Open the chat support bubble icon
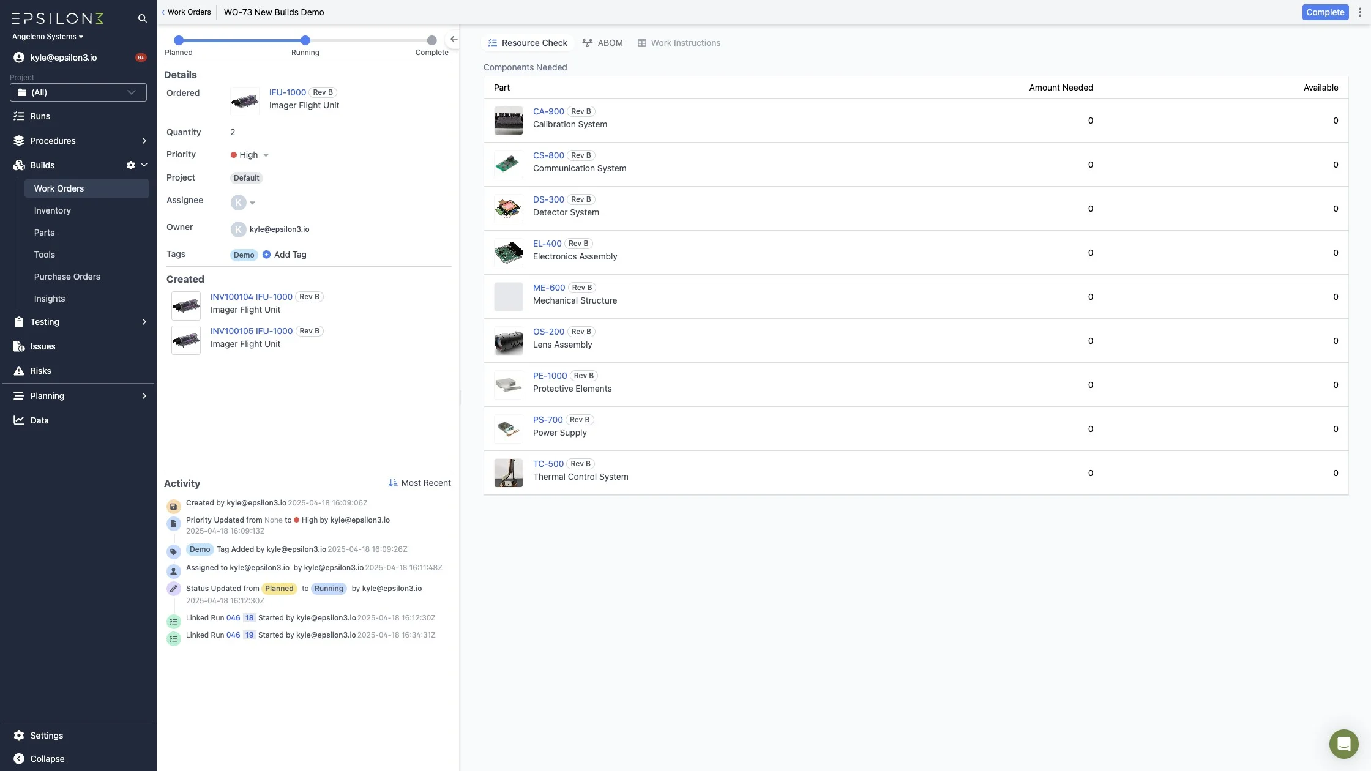The height and width of the screenshot is (771, 1371). [x=1343, y=743]
